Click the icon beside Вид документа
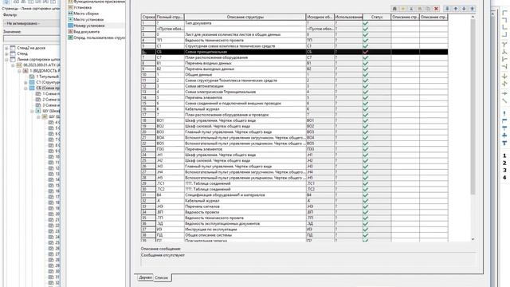The height and width of the screenshot is (287, 510). pos(70,32)
